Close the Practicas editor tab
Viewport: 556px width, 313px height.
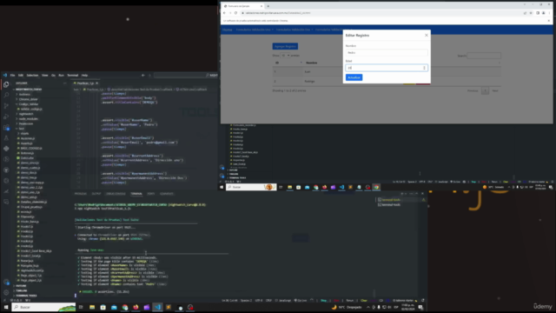click(x=96, y=83)
